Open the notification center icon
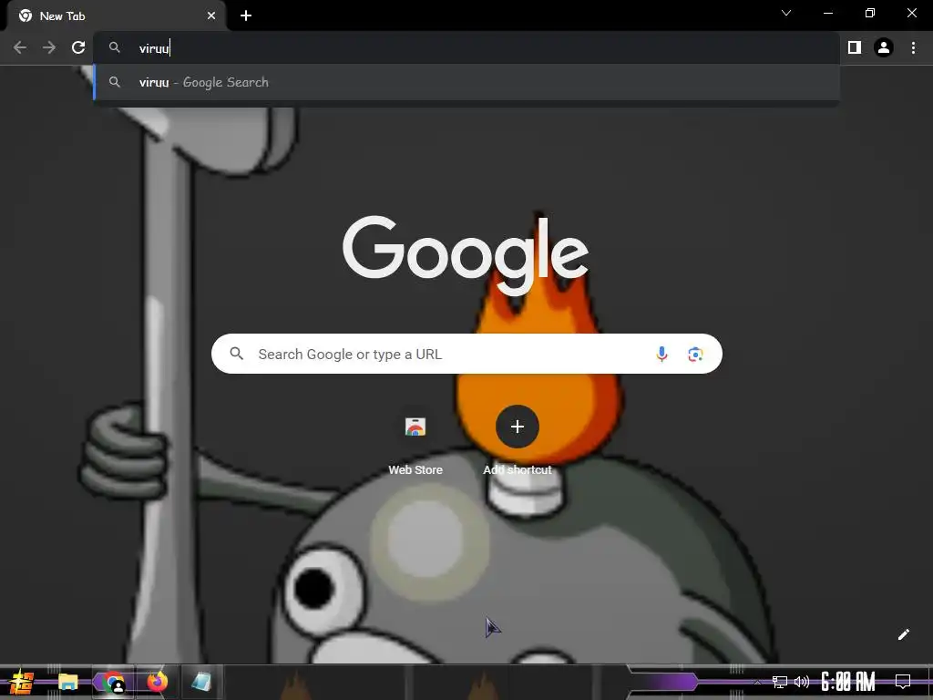This screenshot has width=933, height=700. 903,682
